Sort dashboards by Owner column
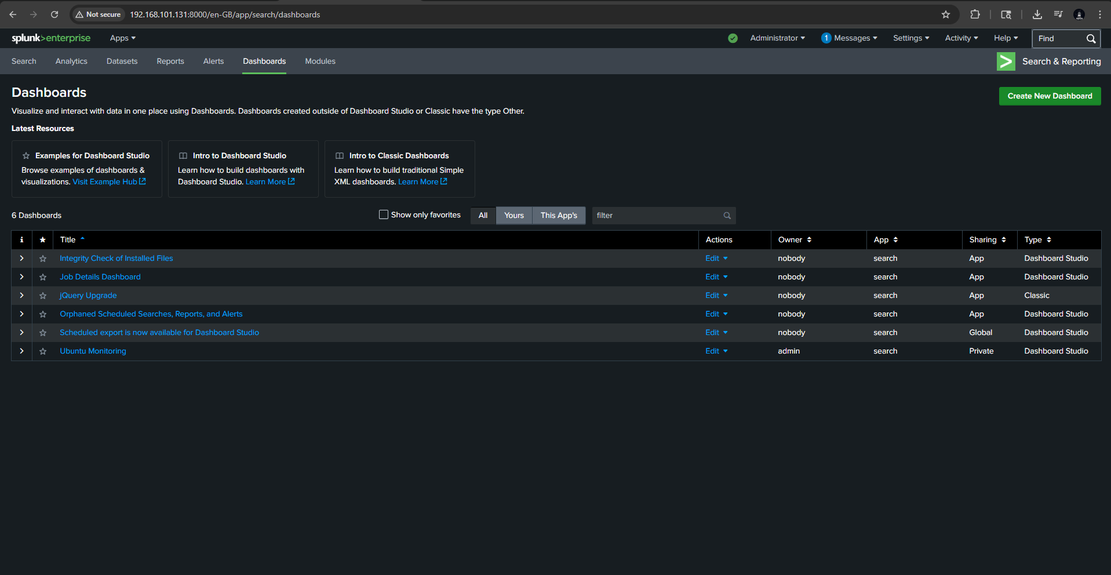This screenshot has height=575, width=1111. coord(795,240)
